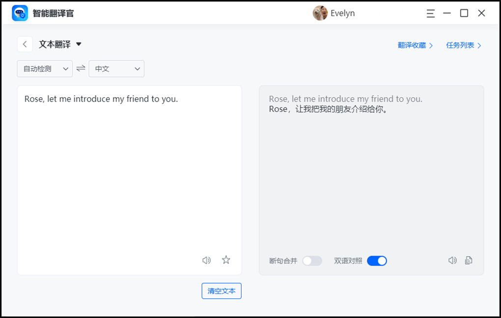Open the 中文 target language dropdown
This screenshot has height=318, width=501.
point(116,69)
